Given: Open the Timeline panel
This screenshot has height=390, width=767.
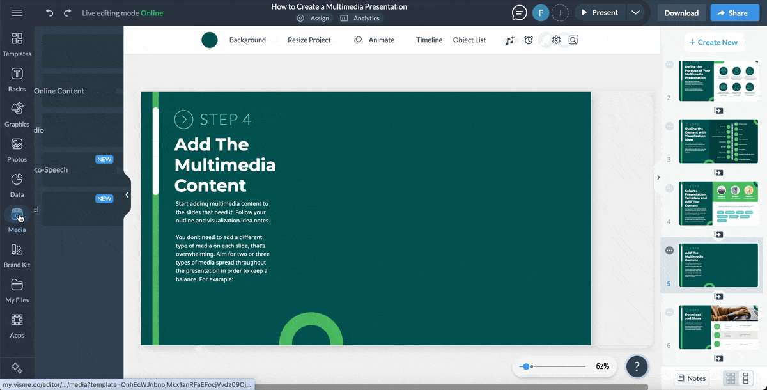Looking at the screenshot, I should (429, 40).
